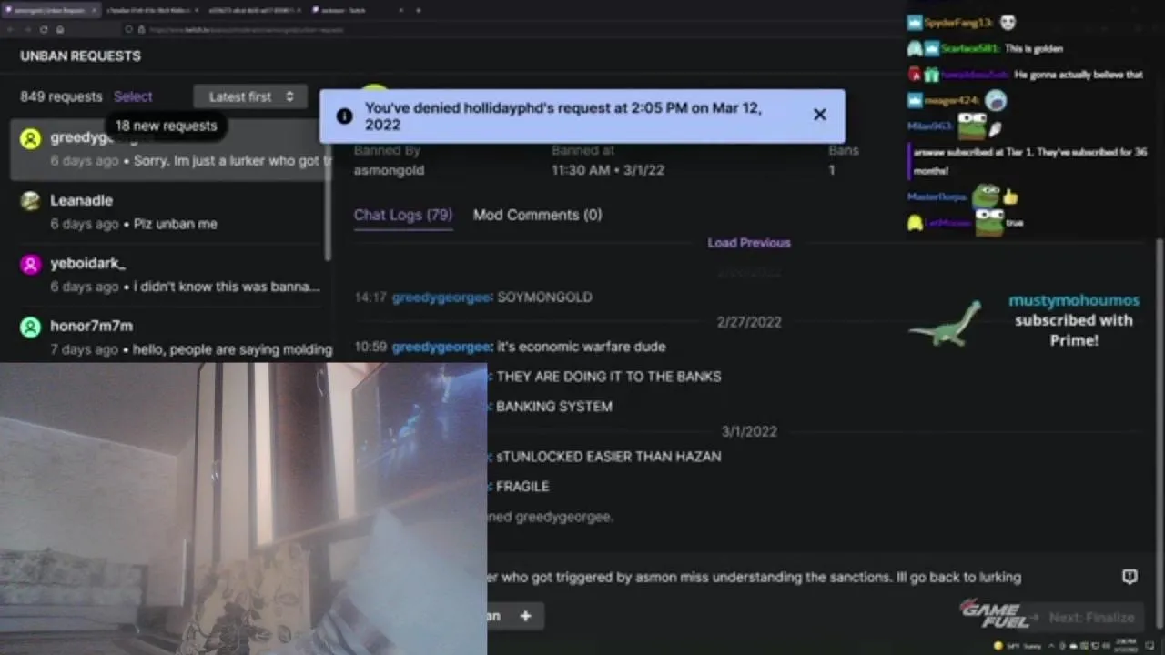Click the cloud icon in the system tray

1073,646
